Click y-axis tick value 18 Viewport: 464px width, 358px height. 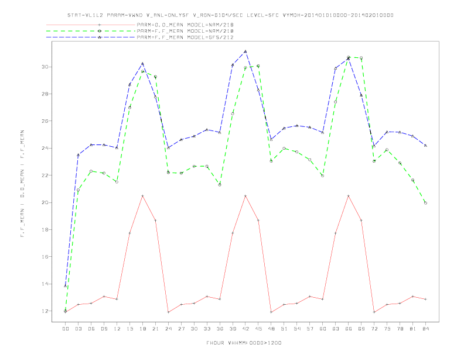point(45,229)
